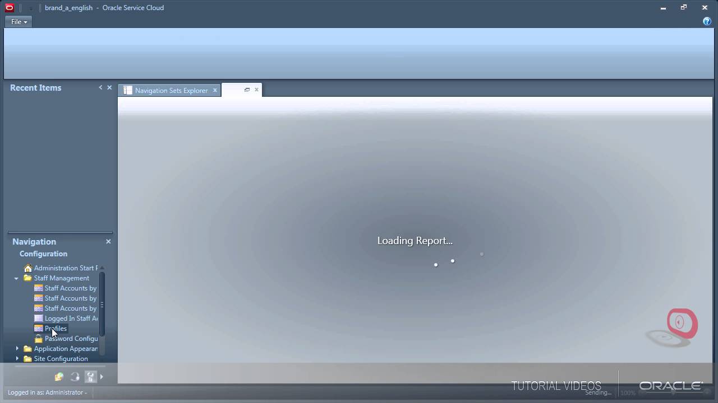Open the File menu
Screen dimensions: 718x403
[x=19, y=22]
